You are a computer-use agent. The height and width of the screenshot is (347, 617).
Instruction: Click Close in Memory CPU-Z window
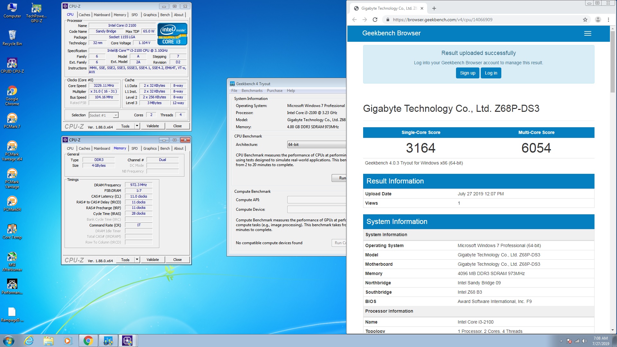click(x=177, y=260)
